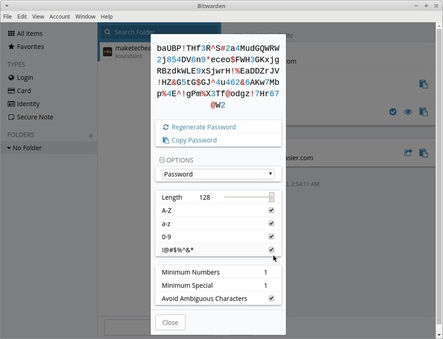The image size is (443, 339).
Task: Click Copy Password link
Action: pos(194,140)
